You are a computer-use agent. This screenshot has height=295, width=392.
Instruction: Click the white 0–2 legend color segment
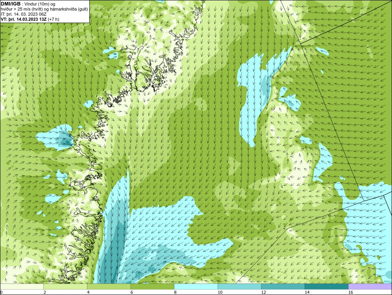click(22, 286)
